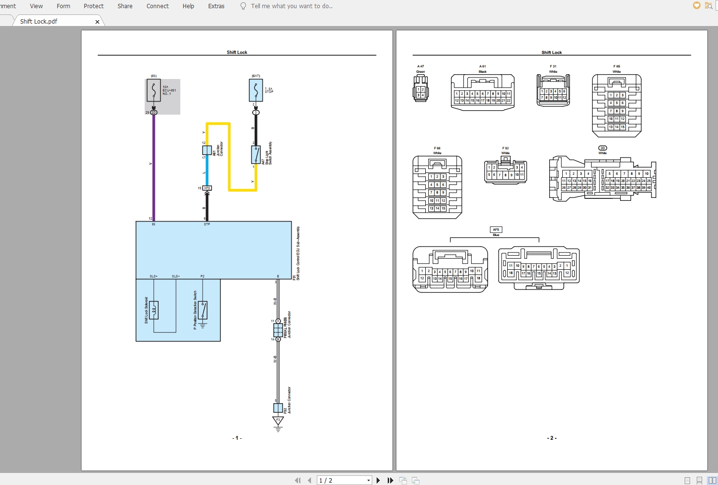Click the Shift Lock Solenoid symbol
The image size is (718, 485).
(x=153, y=310)
